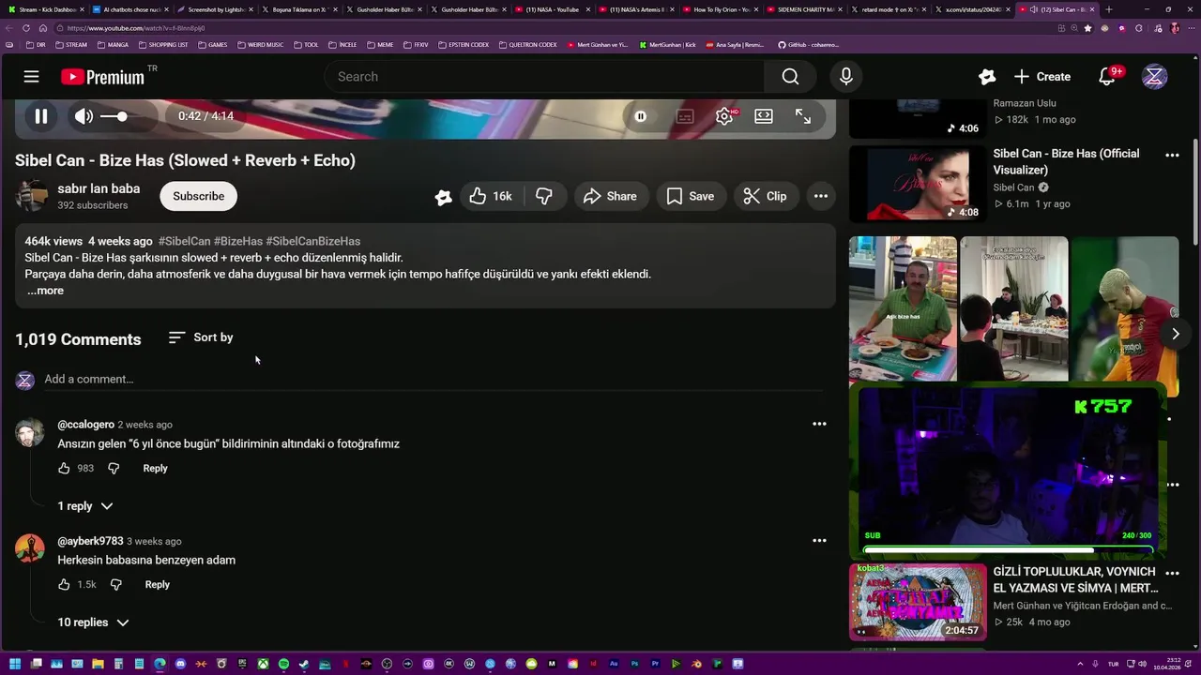The width and height of the screenshot is (1201, 675).
Task: Expand the description with ...more
Action: [x=45, y=291]
